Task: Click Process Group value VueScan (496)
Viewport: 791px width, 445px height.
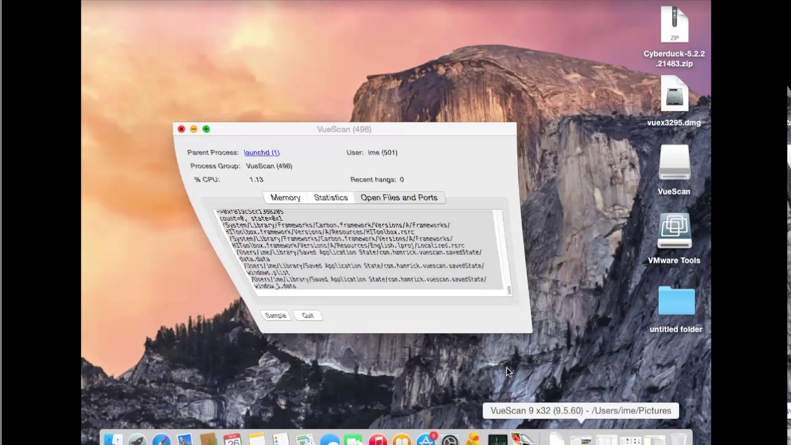Action: click(269, 166)
